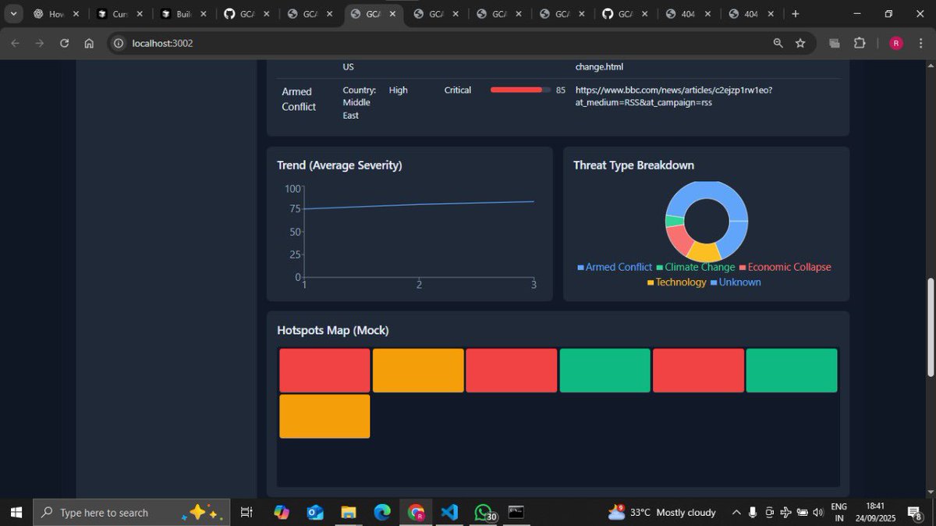Bookmark this page with the star icon
936x526 pixels.
tap(800, 44)
